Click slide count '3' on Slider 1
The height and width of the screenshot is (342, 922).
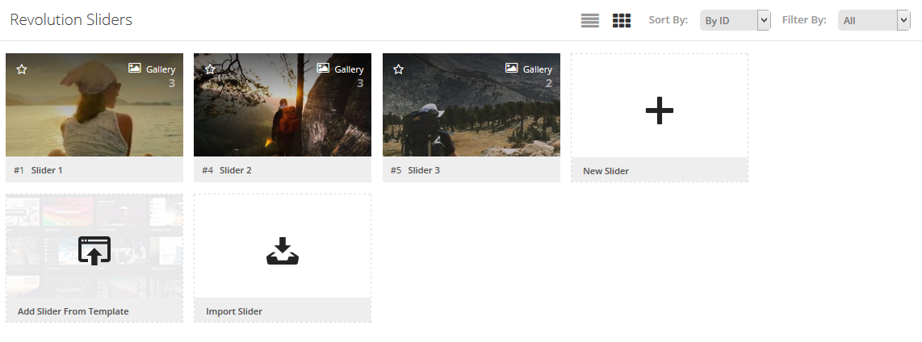tap(172, 83)
